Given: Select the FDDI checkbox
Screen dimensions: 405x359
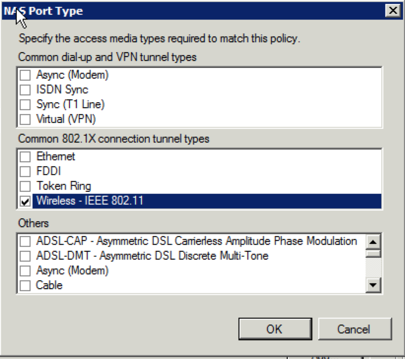Looking at the screenshot, I should pyautogui.click(x=25, y=171).
